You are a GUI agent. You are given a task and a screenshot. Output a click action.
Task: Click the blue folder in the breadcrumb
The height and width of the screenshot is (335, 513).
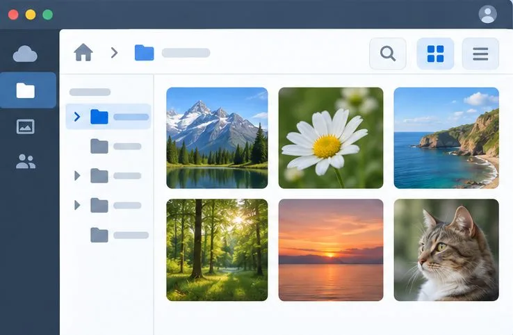(x=145, y=53)
